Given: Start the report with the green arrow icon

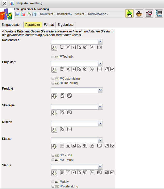Looking at the screenshot, I should coord(129,13).
